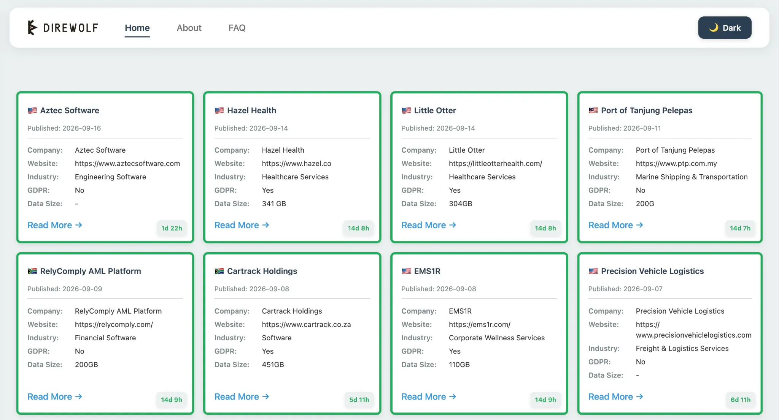
Task: Open Read More for Aztec Software
Action: (x=55, y=225)
